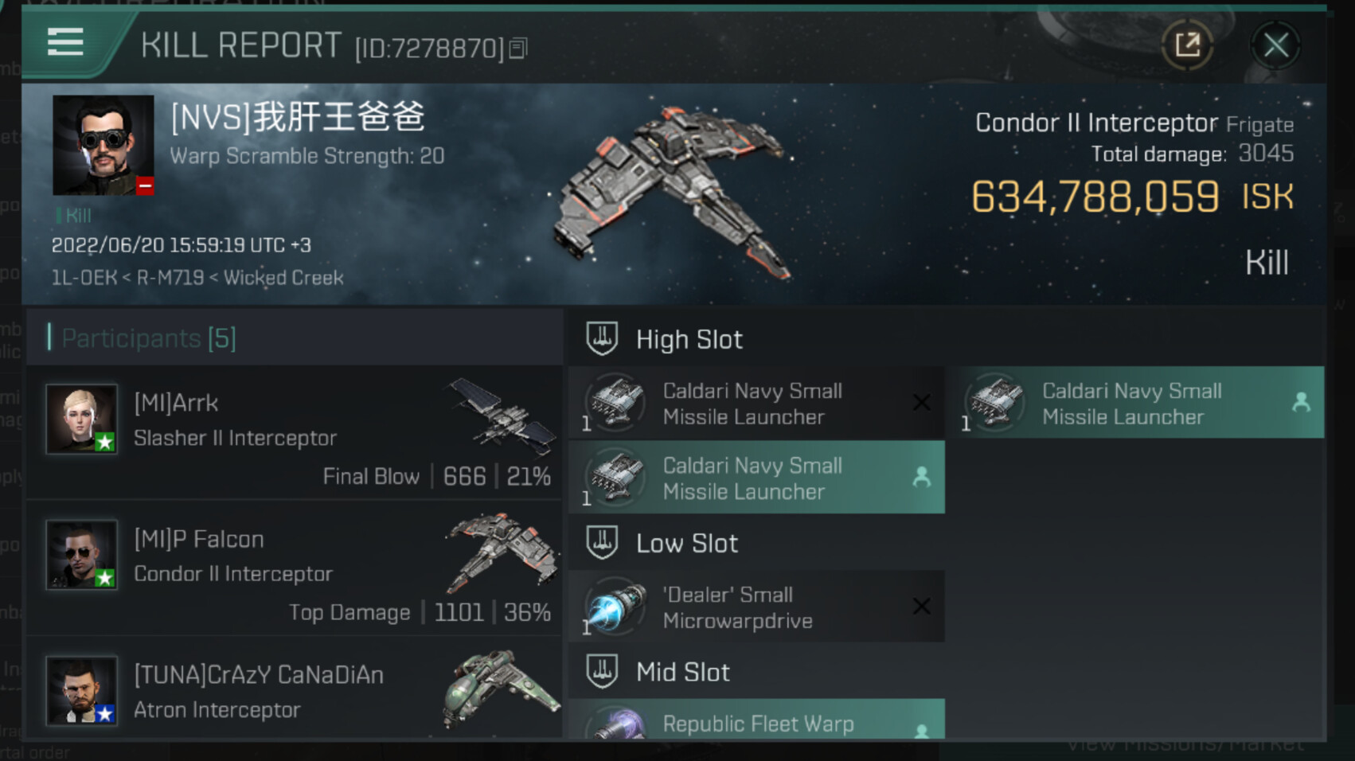Select the Mid Slot section icon
Viewport: 1355px width, 761px height.
point(602,672)
